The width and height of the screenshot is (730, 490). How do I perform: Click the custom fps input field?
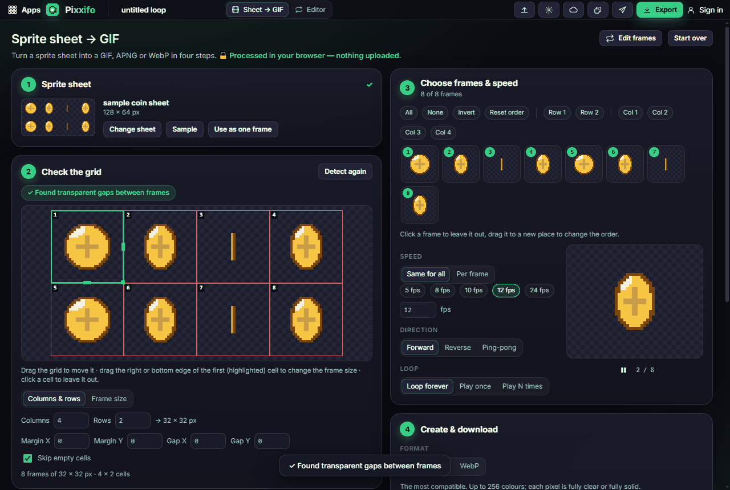[x=418, y=310]
